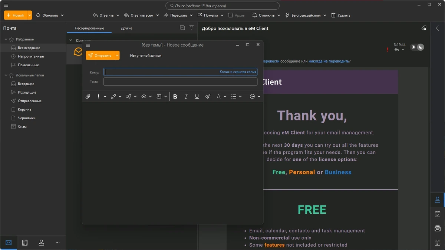Open the Send button dropdown arrow

pyautogui.click(x=117, y=56)
